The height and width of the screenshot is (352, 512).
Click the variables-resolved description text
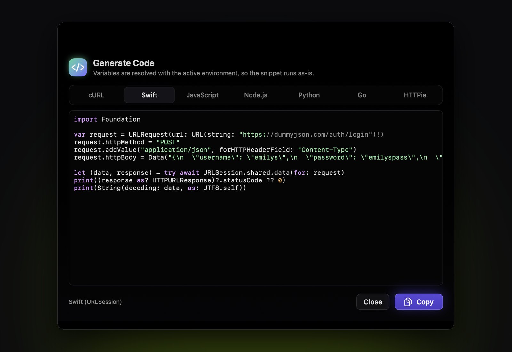click(204, 73)
